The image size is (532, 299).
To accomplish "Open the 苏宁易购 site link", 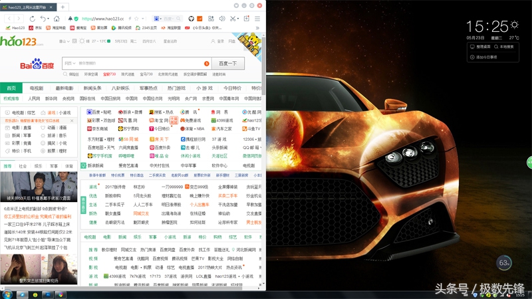I will pos(128,129).
